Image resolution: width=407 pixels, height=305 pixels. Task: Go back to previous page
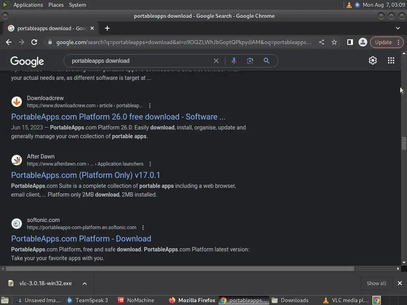click(x=9, y=42)
